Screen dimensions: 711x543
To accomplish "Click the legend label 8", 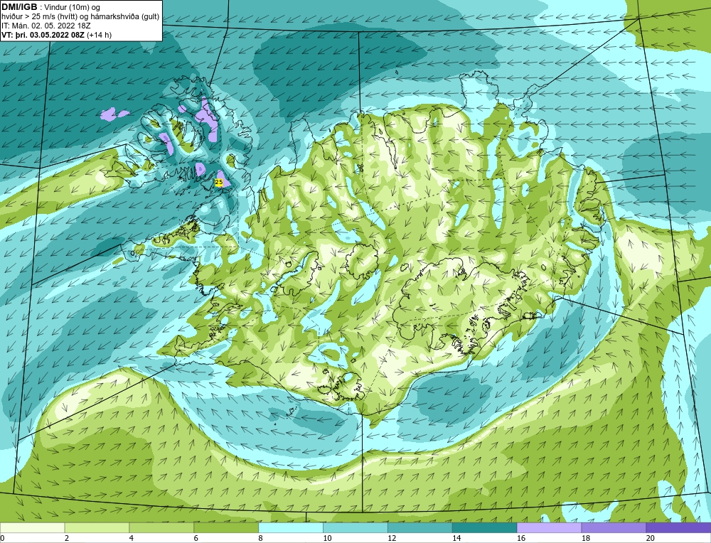I will (x=261, y=538).
